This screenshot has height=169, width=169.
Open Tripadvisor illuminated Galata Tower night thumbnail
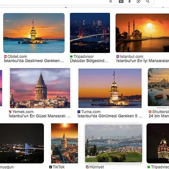pyautogui.click(x=158, y=143)
